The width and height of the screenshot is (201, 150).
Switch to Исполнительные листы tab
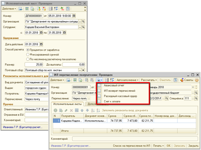point(67,104)
